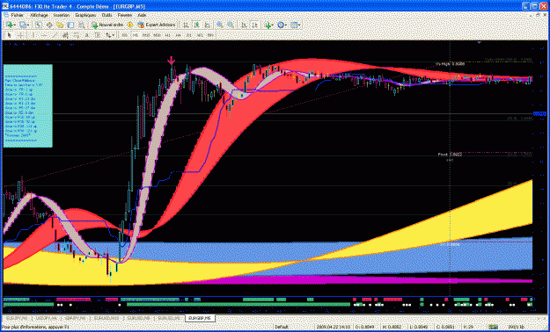This screenshot has height=332, width=550.
Task: Click the cyan info panel on chart
Action: (x=28, y=105)
